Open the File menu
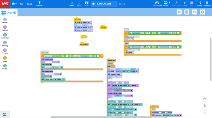This screenshot has height=118, width=212. pos(22,4)
